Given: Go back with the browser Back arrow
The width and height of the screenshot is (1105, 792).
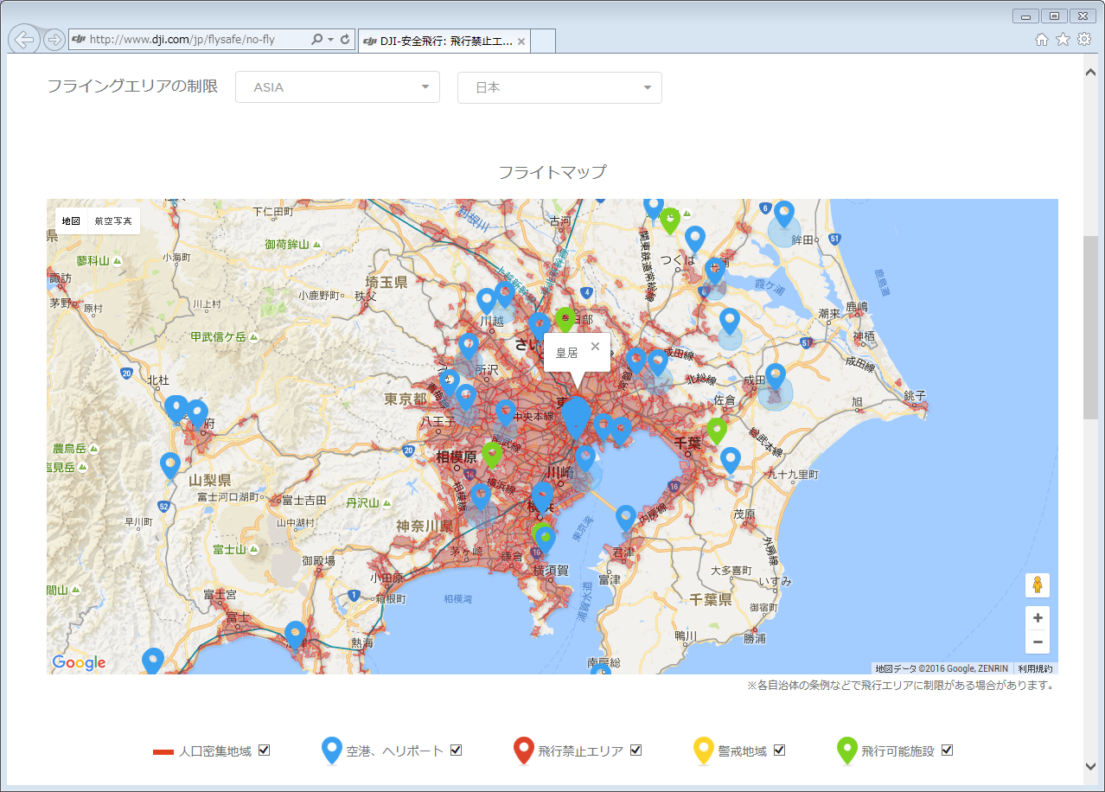Looking at the screenshot, I should pos(23,40).
